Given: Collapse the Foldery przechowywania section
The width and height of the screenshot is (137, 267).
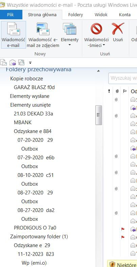Looking at the screenshot, I should tap(98, 71).
